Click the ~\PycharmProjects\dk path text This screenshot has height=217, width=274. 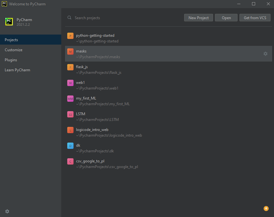point(95,151)
